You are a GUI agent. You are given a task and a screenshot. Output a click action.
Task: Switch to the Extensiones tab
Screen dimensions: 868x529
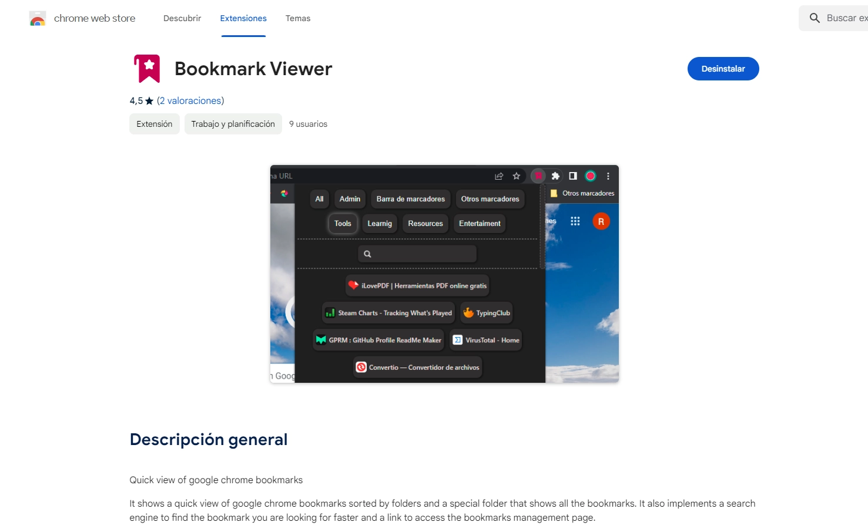click(243, 18)
